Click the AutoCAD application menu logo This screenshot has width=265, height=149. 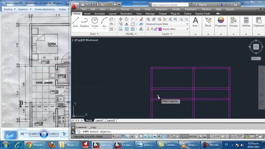(x=75, y=6)
